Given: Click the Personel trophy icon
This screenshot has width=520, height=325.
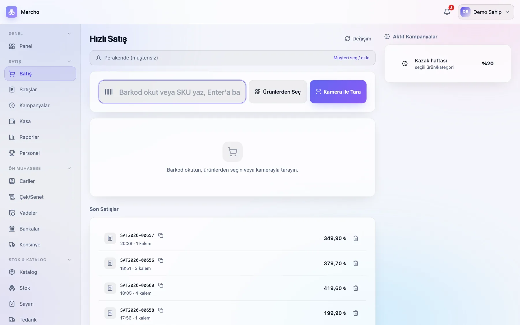Looking at the screenshot, I should click(12, 153).
